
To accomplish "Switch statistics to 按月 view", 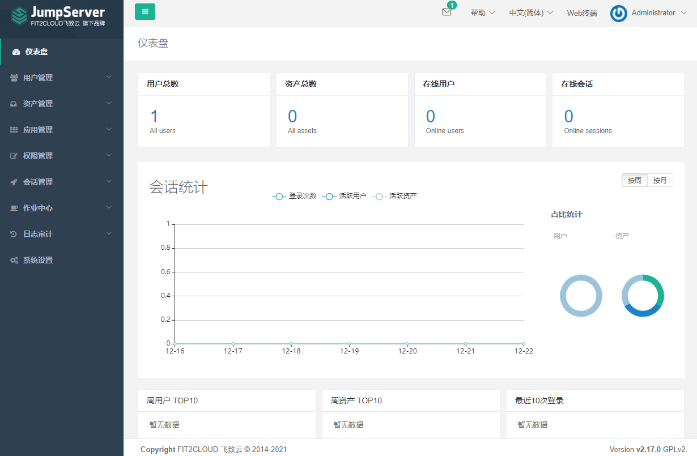I will click(660, 180).
